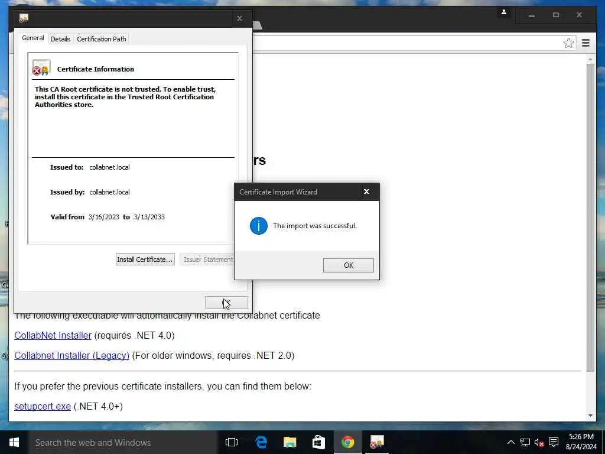Click the network tray icon

525,442
